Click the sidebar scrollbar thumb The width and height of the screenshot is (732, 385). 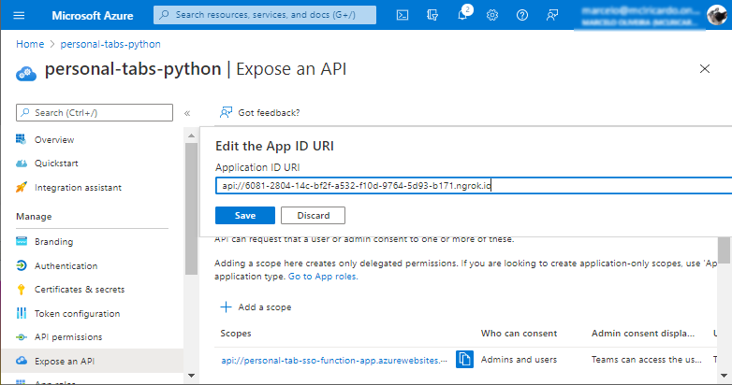pyautogui.click(x=191, y=208)
